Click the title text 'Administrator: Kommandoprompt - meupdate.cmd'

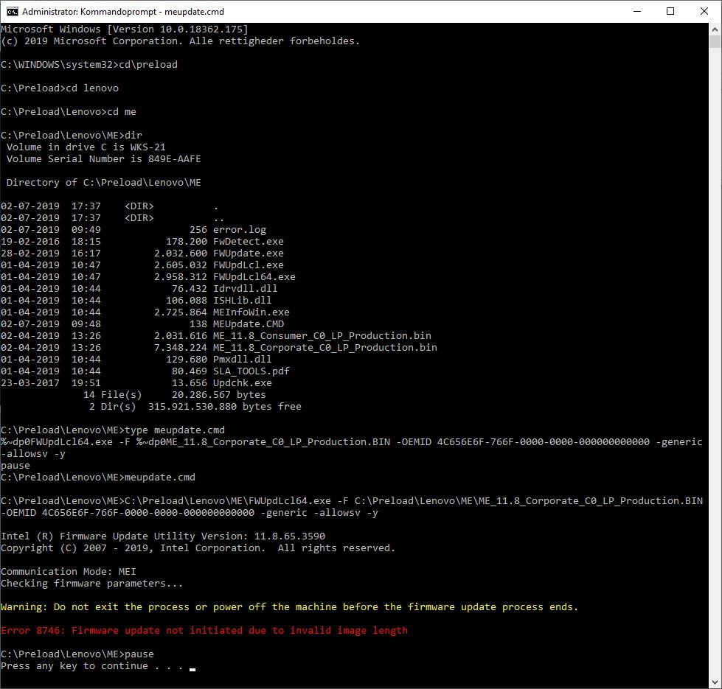[x=123, y=12]
